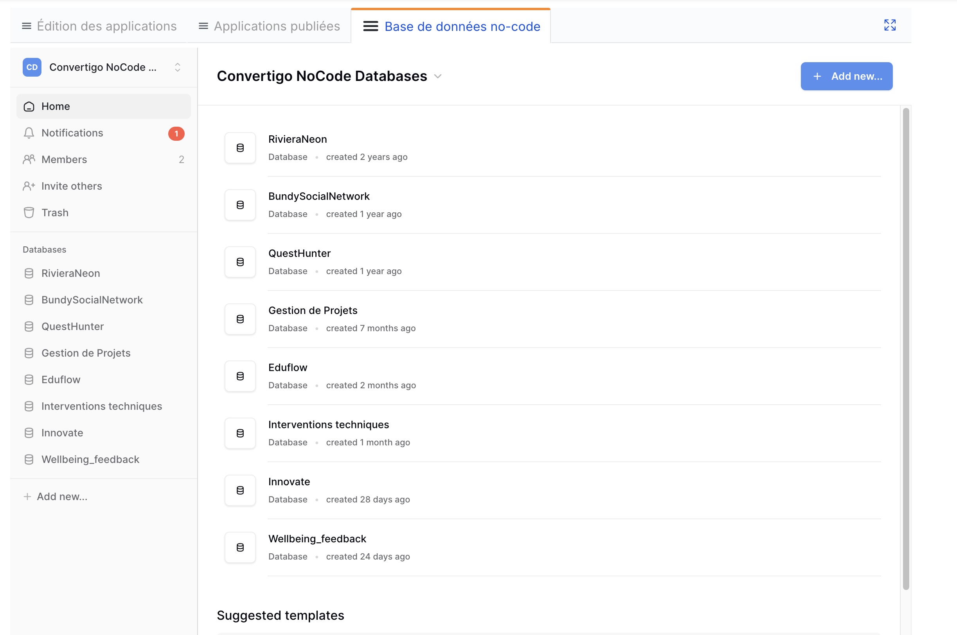Click 'created 2 years ago' text
Image resolution: width=957 pixels, height=635 pixels.
[x=367, y=157]
